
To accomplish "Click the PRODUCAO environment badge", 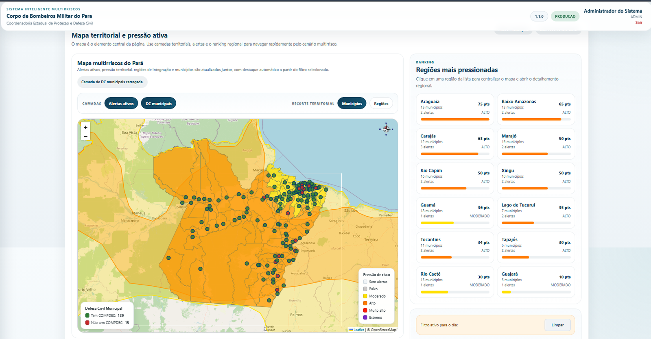I will pos(565,17).
